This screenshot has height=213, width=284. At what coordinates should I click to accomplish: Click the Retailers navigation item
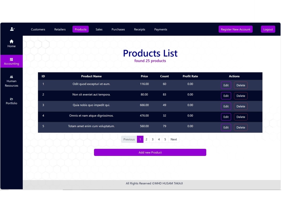pyautogui.click(x=60, y=29)
